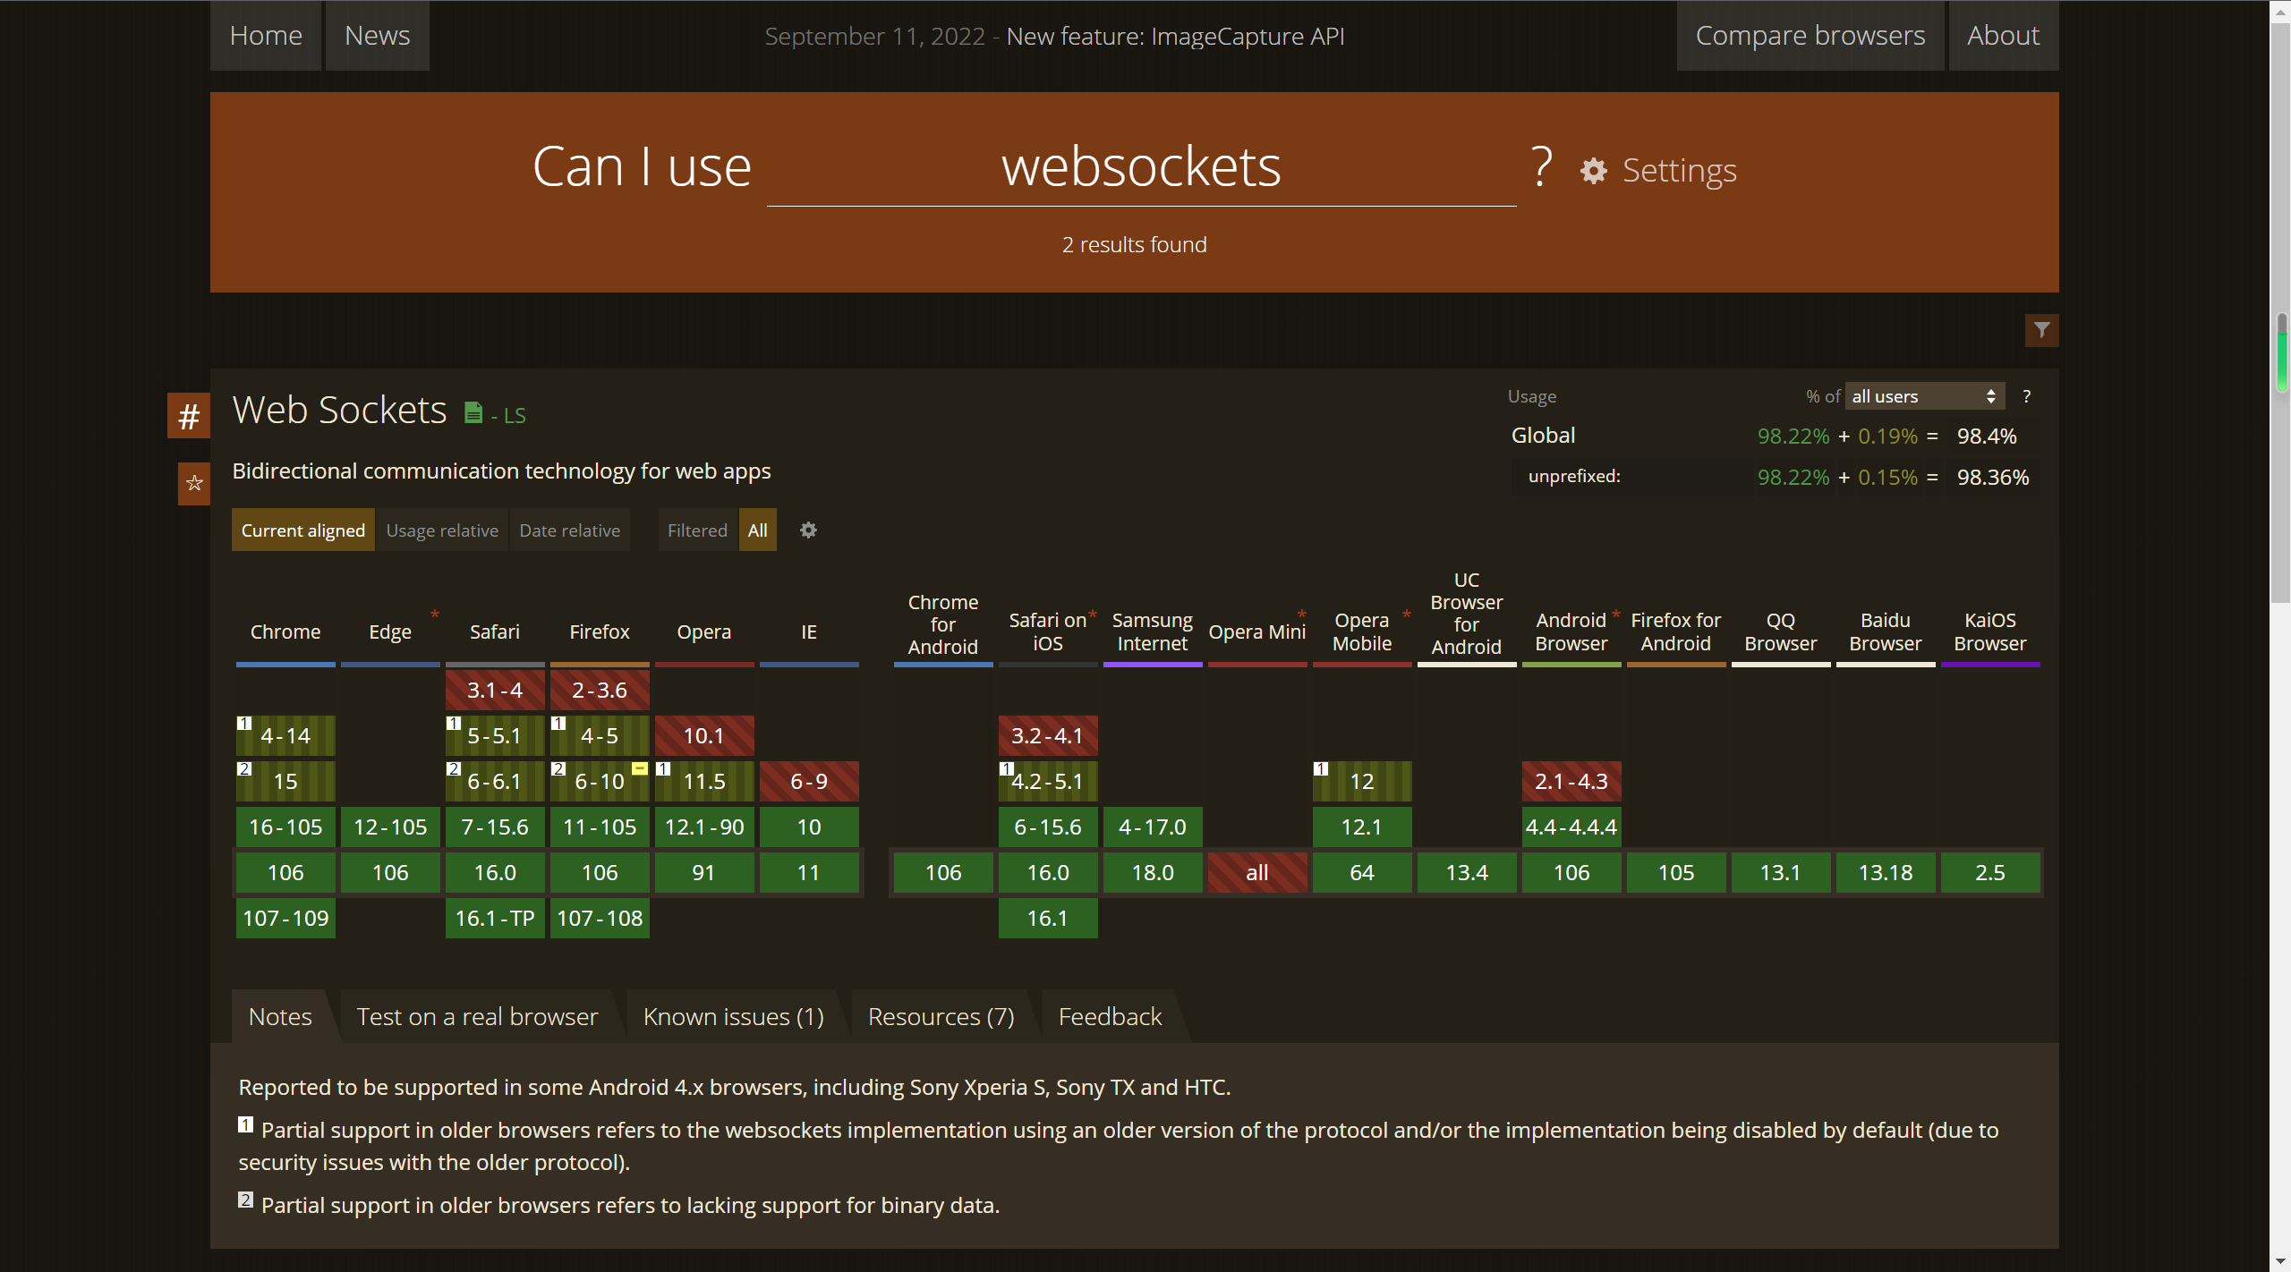Open Compare browsers page

pos(1810,36)
